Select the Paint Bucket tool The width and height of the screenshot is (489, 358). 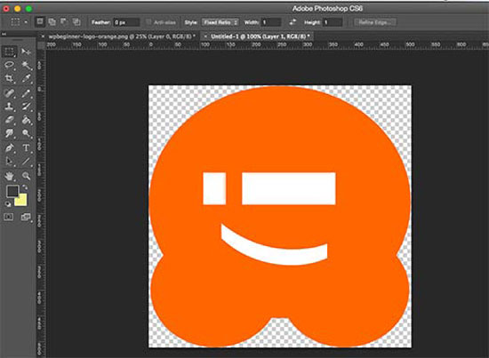[26, 120]
